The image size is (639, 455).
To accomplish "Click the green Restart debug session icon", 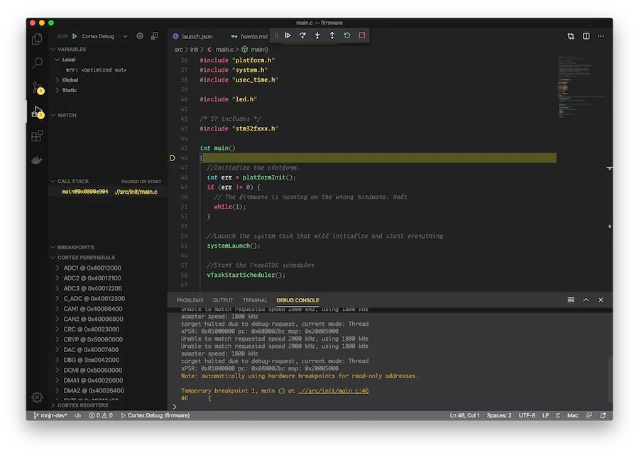I will pos(347,35).
